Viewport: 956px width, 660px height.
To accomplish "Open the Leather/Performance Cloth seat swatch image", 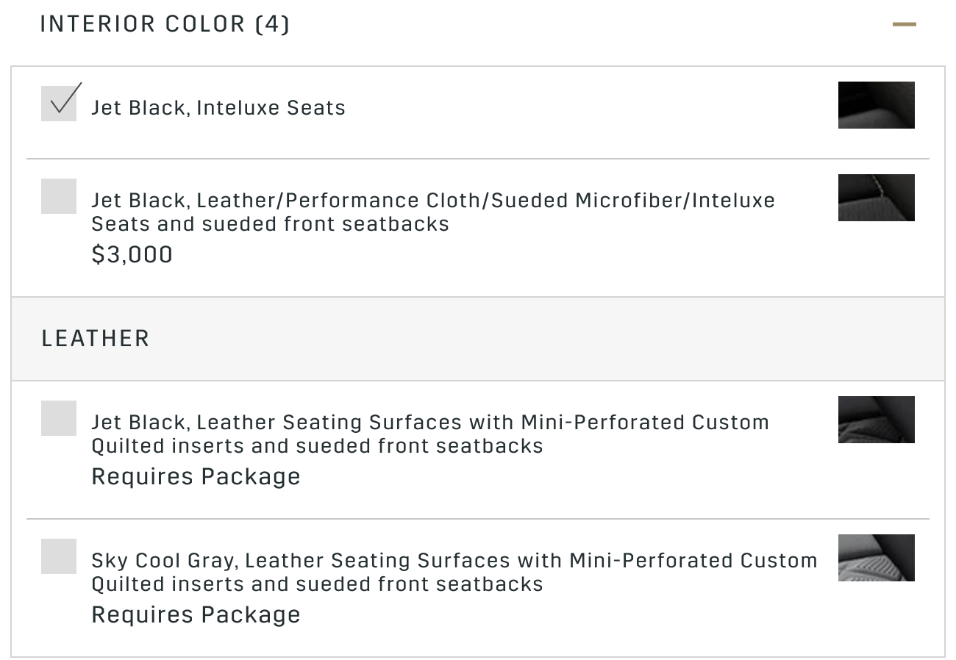I will (876, 198).
